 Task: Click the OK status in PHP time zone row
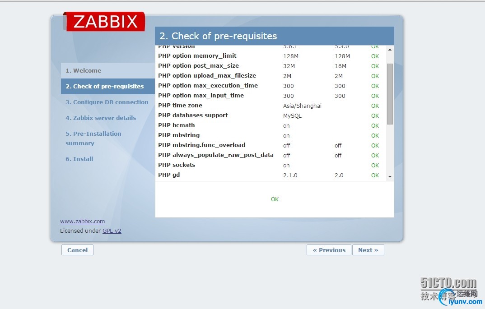click(x=375, y=106)
